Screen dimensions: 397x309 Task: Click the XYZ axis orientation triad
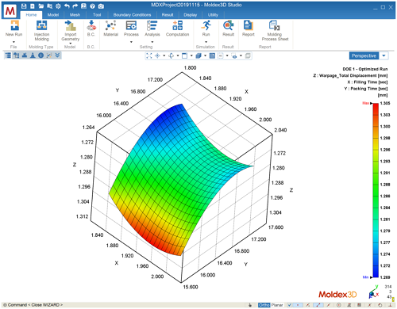pyautogui.click(x=374, y=292)
